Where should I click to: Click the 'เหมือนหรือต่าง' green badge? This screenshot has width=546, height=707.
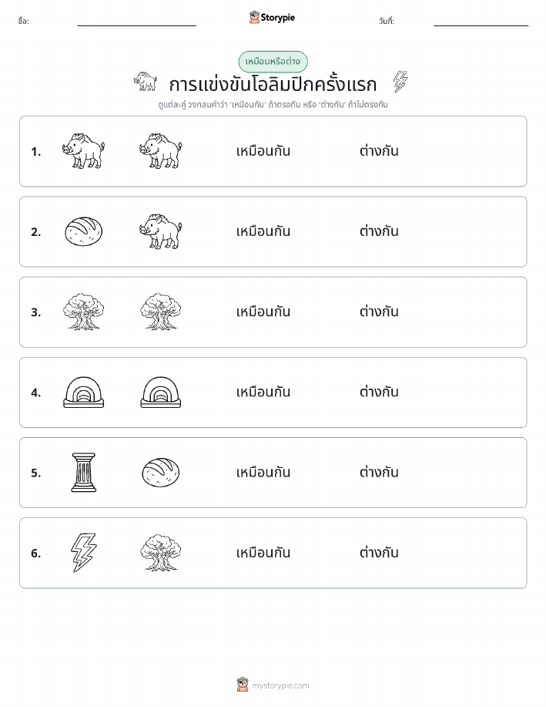(x=273, y=62)
